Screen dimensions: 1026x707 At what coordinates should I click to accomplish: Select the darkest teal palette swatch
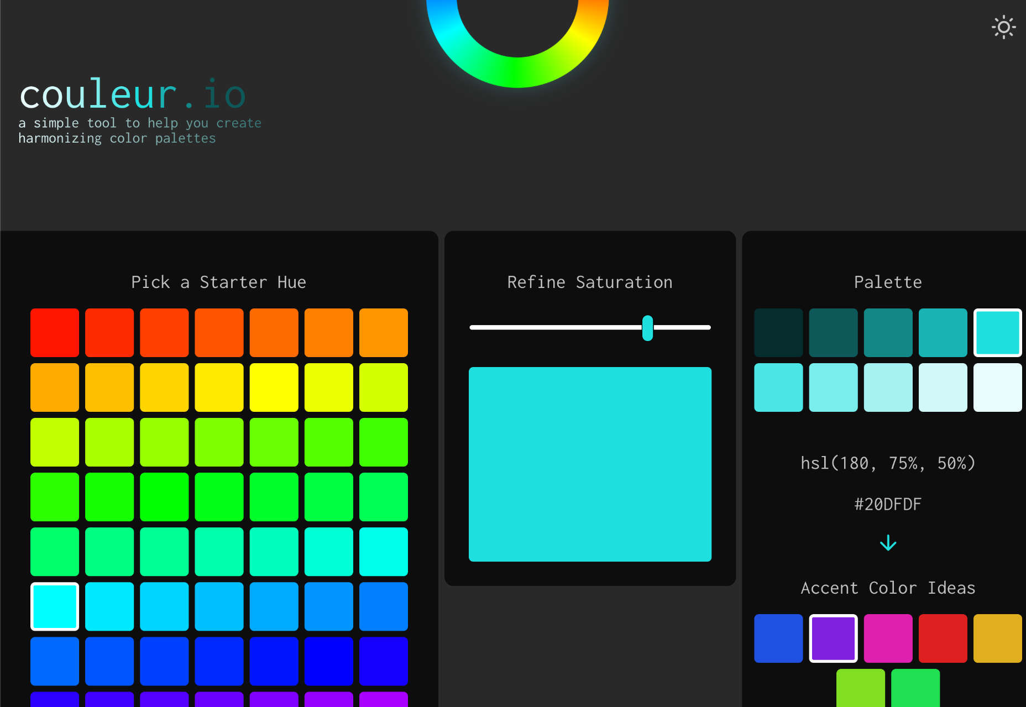point(778,333)
